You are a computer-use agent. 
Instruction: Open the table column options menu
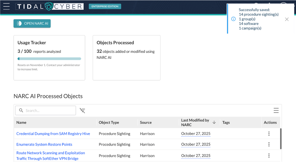pos(276,110)
